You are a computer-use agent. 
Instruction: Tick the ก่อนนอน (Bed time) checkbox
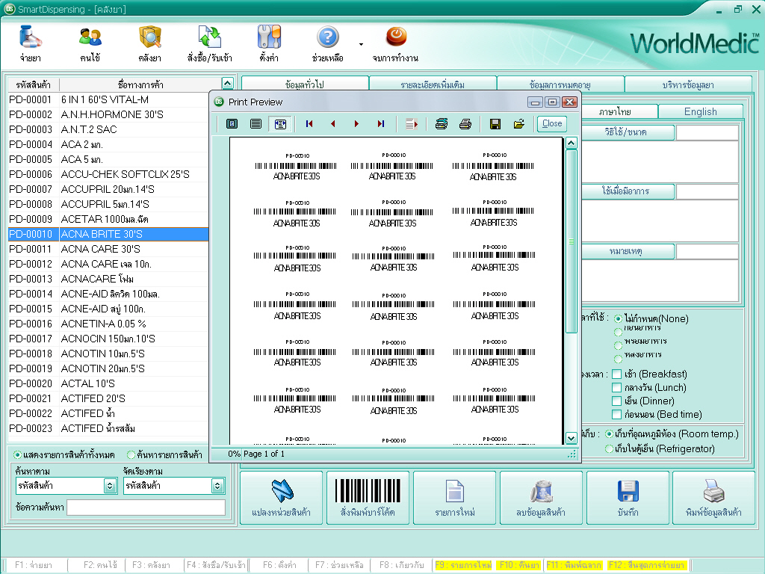click(616, 414)
